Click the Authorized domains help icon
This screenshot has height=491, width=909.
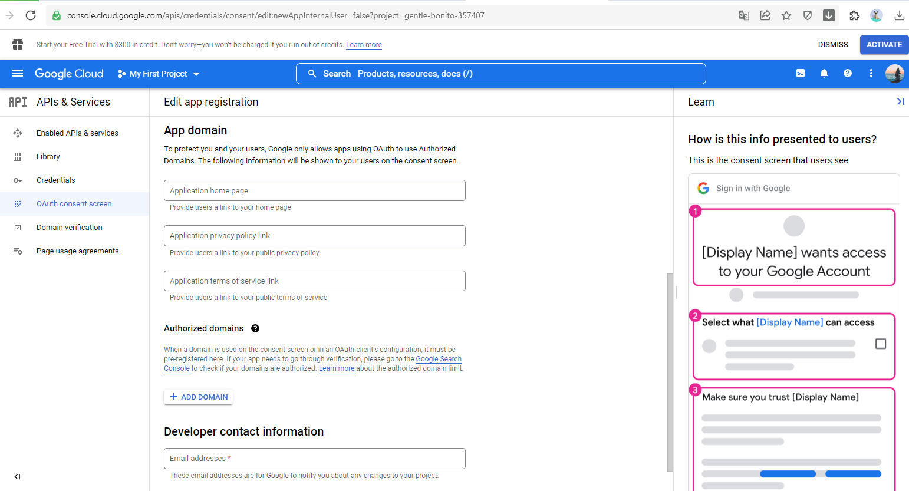(255, 328)
